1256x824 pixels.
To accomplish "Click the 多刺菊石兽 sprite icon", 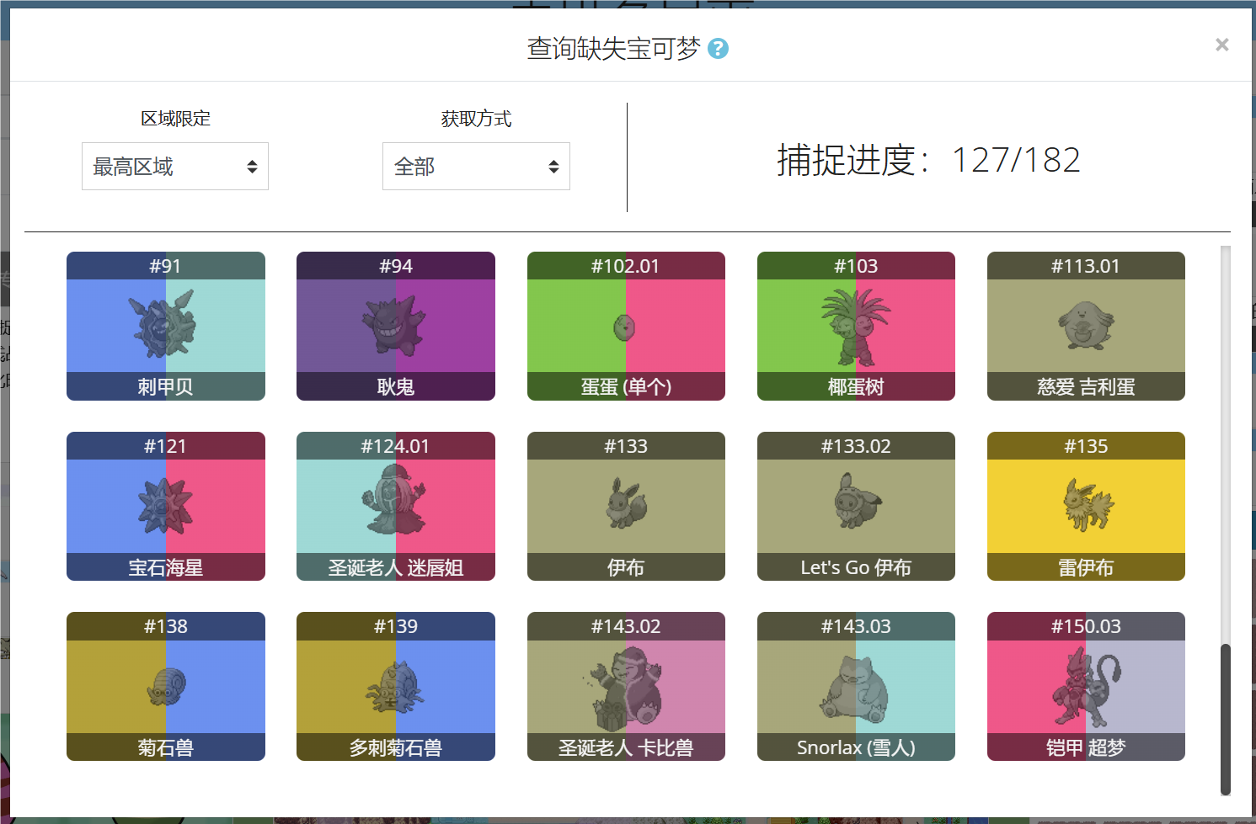I will point(396,686).
